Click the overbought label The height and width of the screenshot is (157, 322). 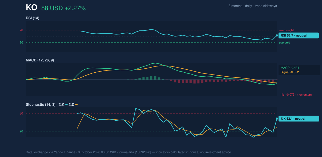coord(286,30)
